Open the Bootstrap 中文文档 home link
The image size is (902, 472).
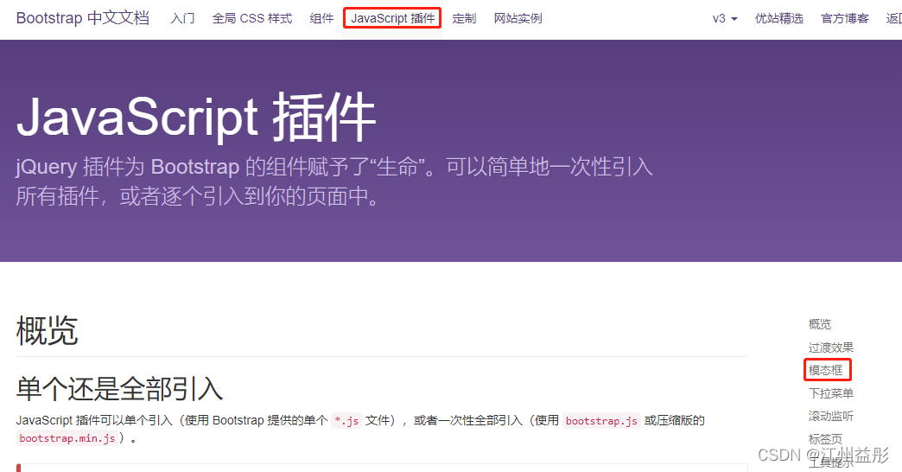point(83,18)
